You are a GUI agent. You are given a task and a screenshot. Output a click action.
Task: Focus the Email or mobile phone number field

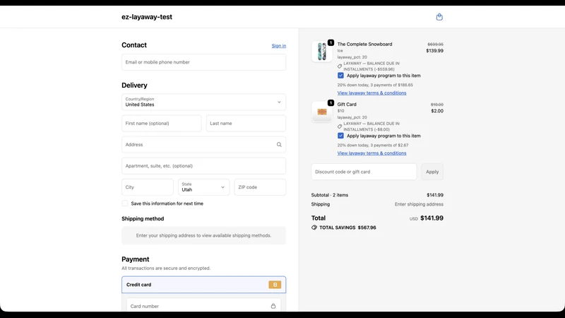203,62
